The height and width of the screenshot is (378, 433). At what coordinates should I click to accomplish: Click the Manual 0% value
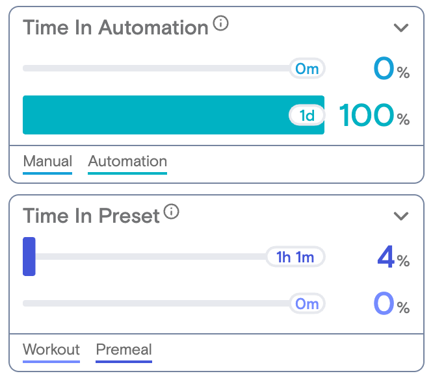391,68
